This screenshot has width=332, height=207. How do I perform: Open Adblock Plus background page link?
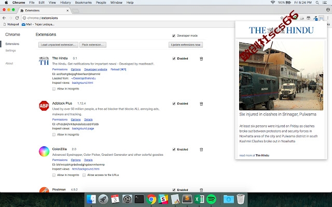pos(83,128)
